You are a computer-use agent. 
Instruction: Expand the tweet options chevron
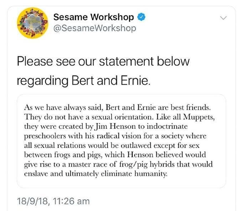223,18
